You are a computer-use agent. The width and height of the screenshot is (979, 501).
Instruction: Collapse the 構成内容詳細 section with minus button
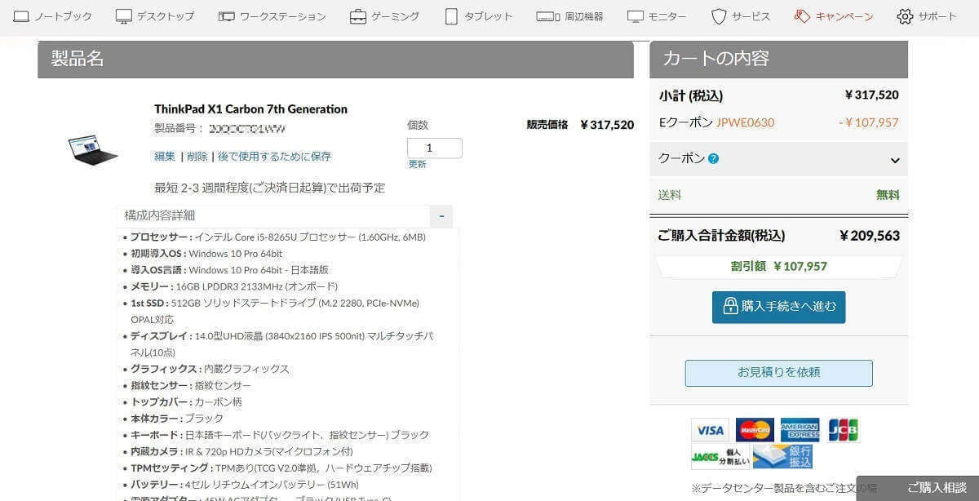click(x=441, y=216)
